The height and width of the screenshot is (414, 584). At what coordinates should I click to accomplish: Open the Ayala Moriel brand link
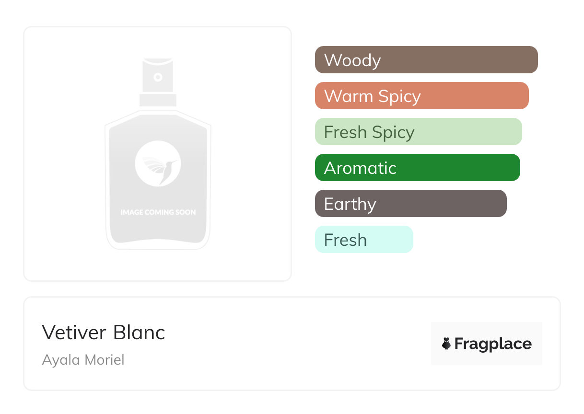pos(83,360)
